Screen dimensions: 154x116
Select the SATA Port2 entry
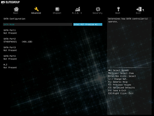tap(10, 39)
